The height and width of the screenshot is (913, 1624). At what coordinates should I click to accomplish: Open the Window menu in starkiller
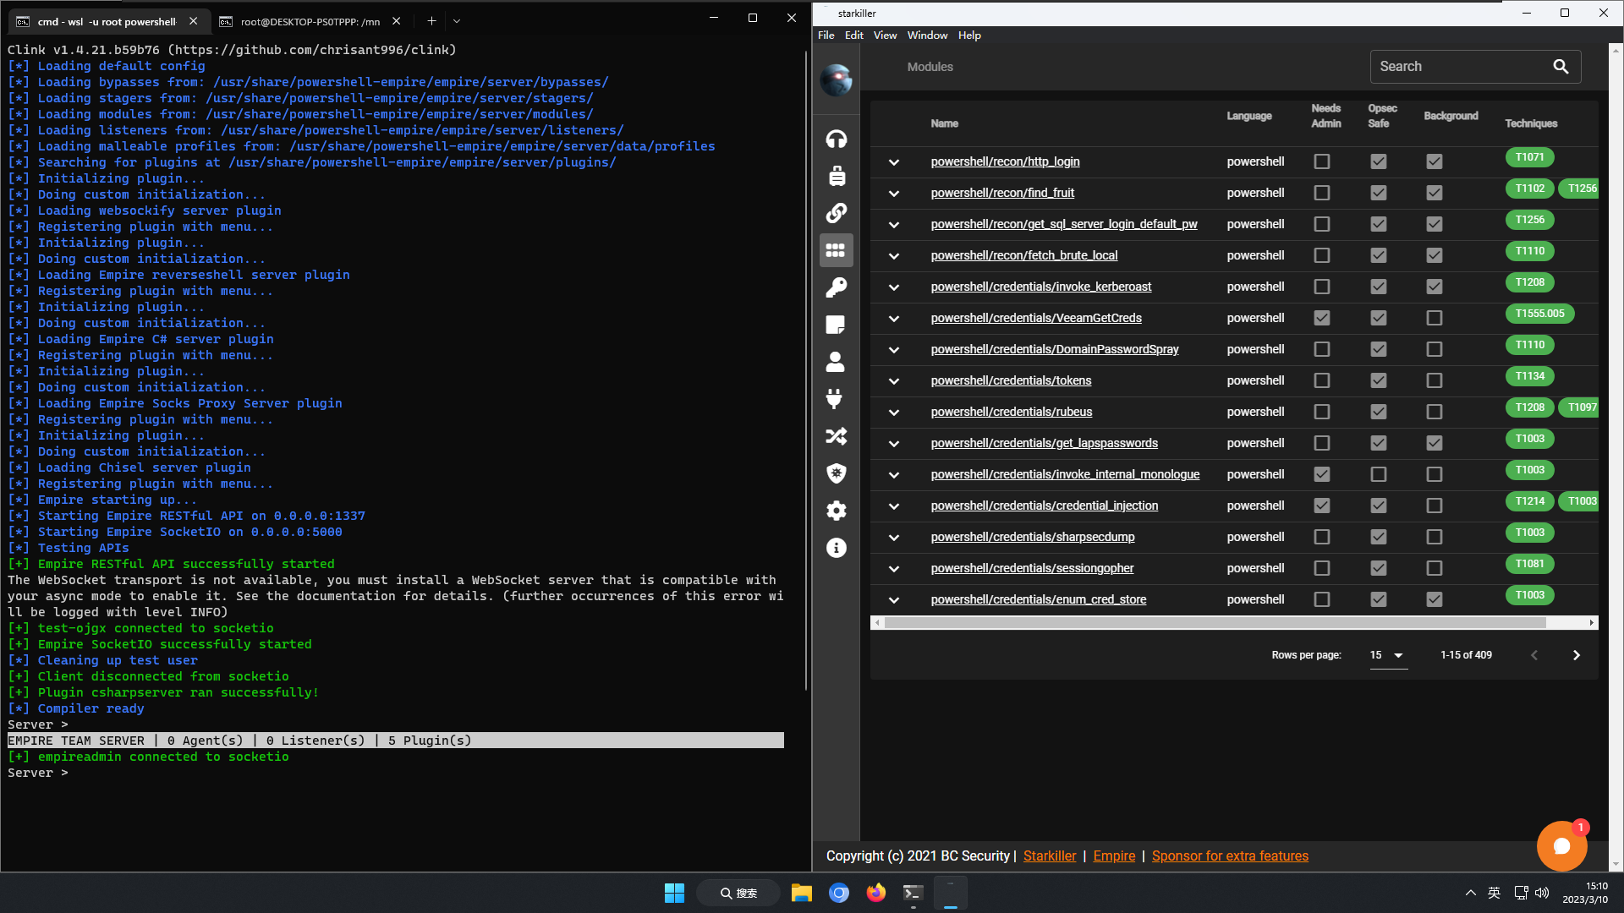click(927, 36)
